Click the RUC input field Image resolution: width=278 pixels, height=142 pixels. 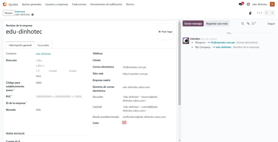61,97
